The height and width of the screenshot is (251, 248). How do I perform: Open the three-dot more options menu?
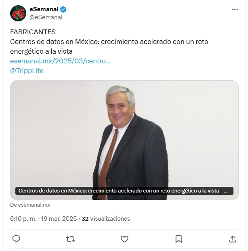pyautogui.click(x=235, y=9)
